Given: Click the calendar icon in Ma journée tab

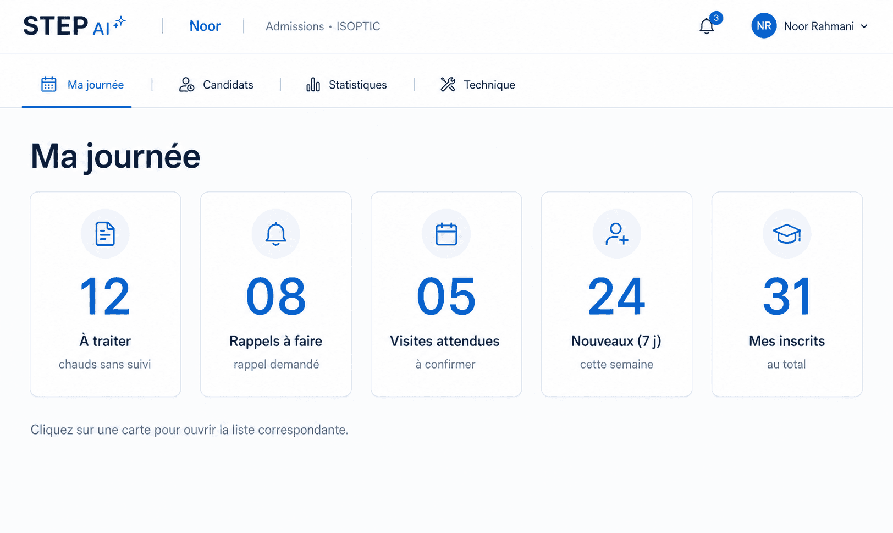Looking at the screenshot, I should 49,84.
